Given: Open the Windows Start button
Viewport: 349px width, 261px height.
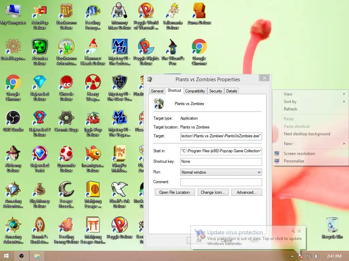Looking at the screenshot, I should [6, 256].
